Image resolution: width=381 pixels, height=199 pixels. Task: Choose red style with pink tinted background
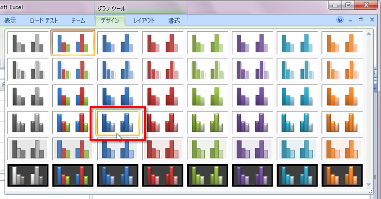(x=163, y=149)
